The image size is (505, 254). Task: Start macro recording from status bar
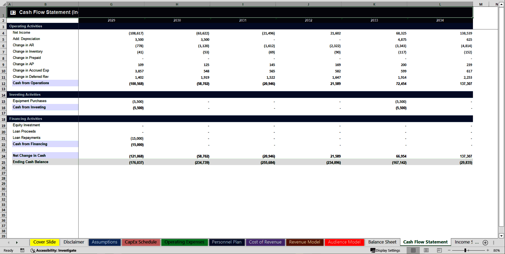tap(22, 250)
